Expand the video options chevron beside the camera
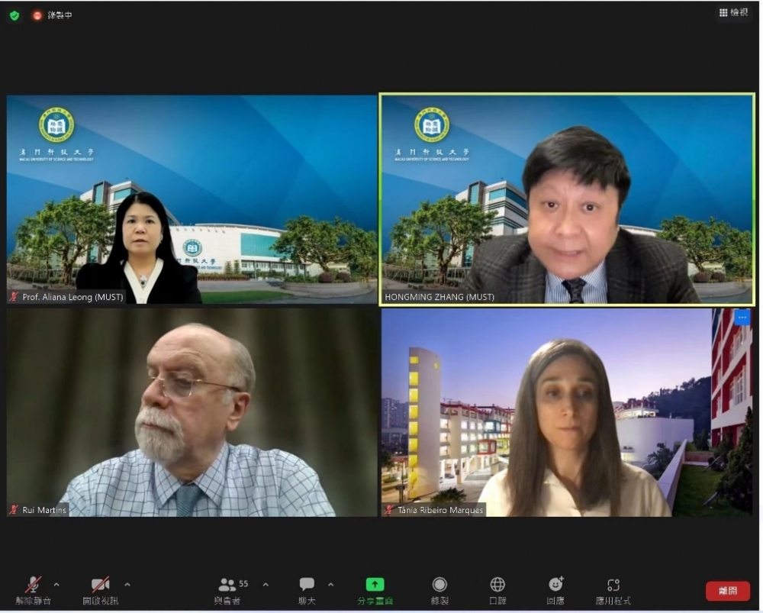The width and height of the screenshot is (763, 613). pos(127,584)
